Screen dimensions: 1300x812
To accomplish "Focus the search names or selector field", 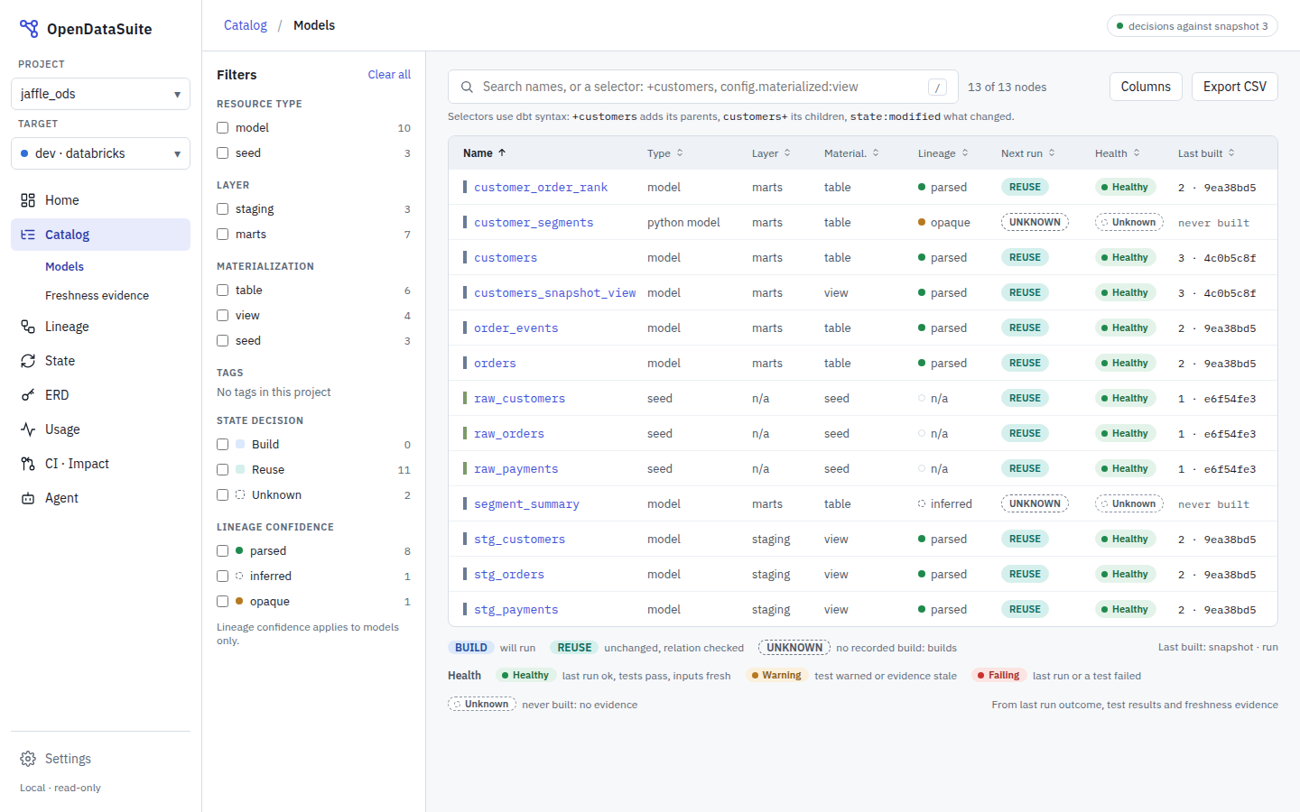I will 703,87.
